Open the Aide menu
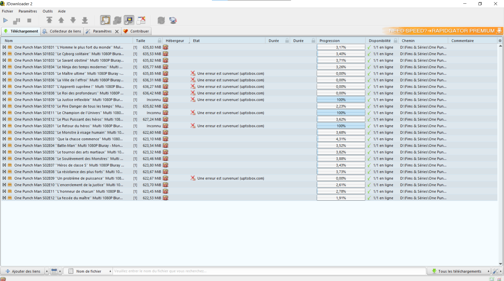Screen dimensions: 504x281 62,11
